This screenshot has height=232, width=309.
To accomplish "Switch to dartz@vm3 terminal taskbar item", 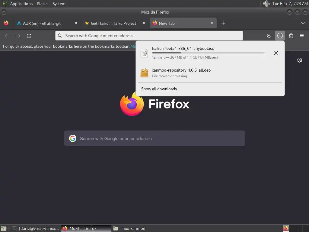I will tap(36, 228).
